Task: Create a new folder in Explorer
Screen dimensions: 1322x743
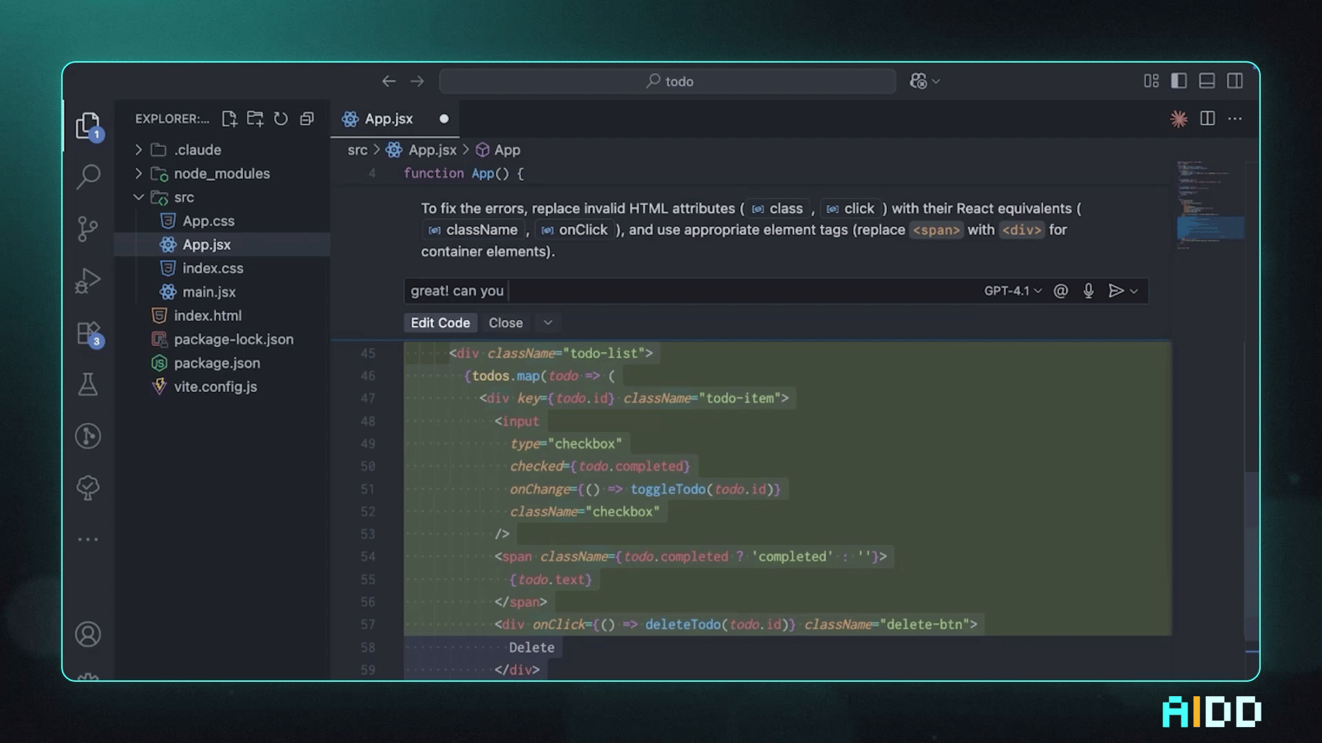Action: click(x=255, y=119)
